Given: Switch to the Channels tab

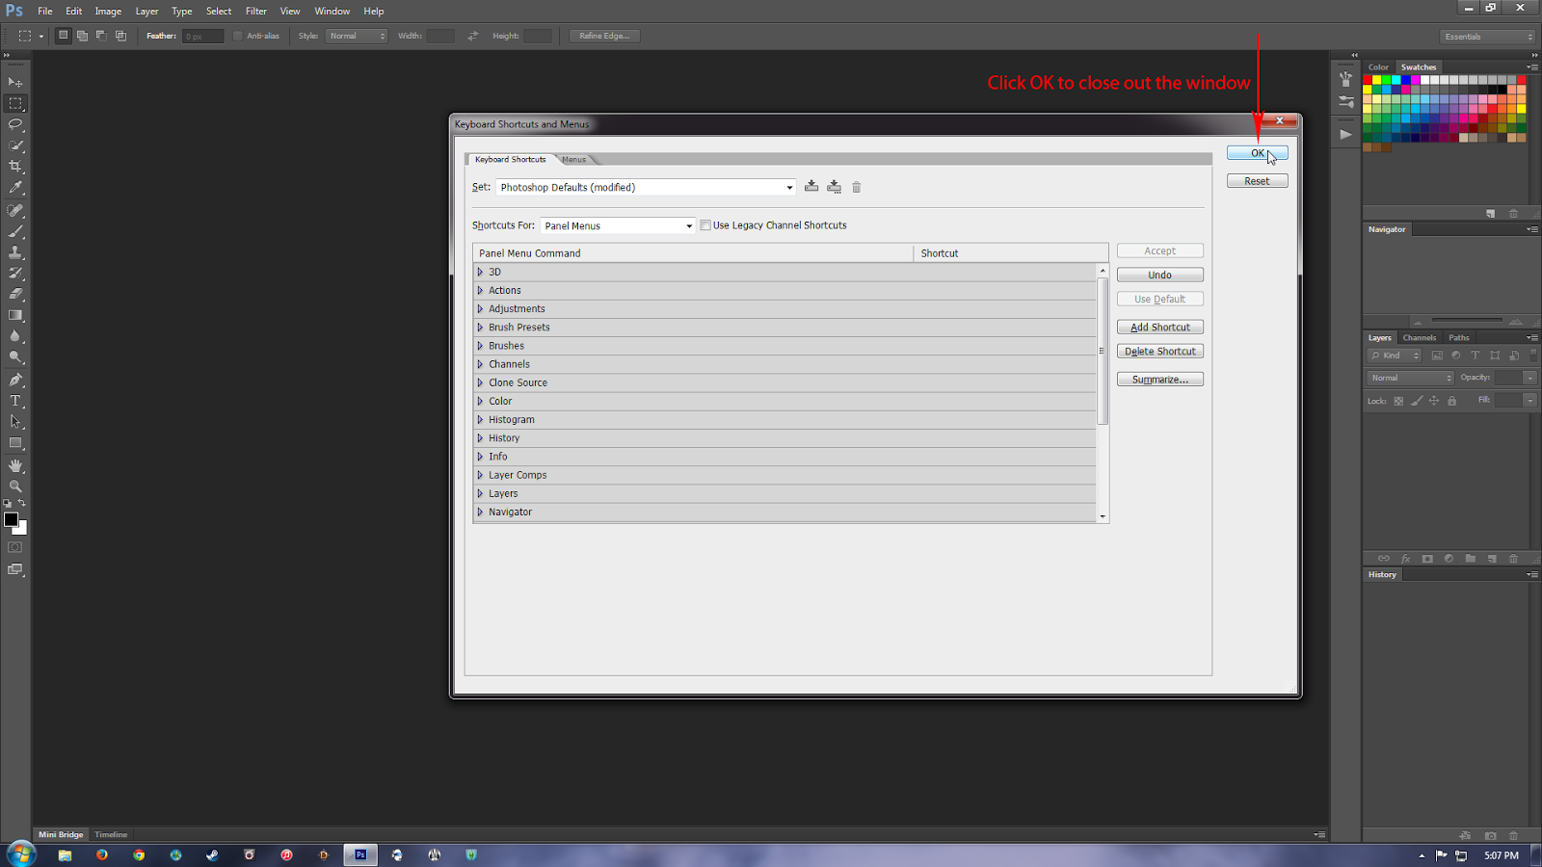Looking at the screenshot, I should (1420, 338).
